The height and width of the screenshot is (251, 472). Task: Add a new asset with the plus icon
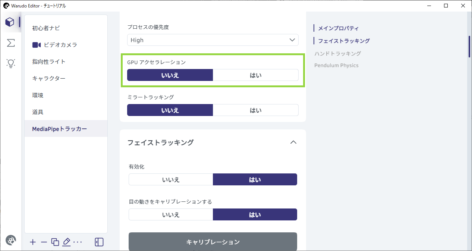(33, 242)
